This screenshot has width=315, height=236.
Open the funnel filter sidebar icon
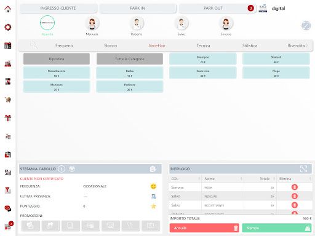(x=8, y=191)
